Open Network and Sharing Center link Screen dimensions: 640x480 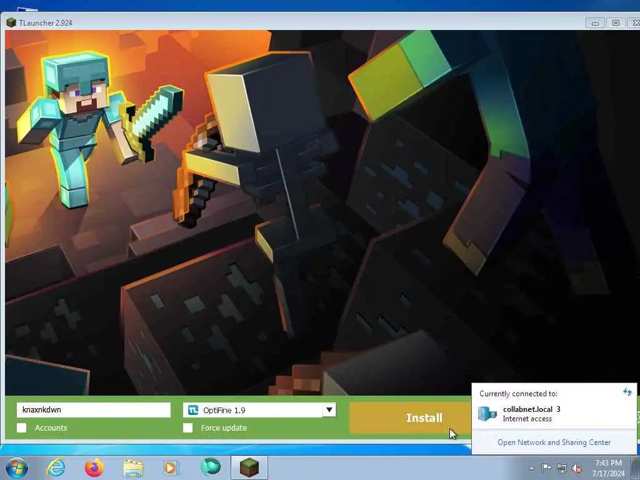554,442
